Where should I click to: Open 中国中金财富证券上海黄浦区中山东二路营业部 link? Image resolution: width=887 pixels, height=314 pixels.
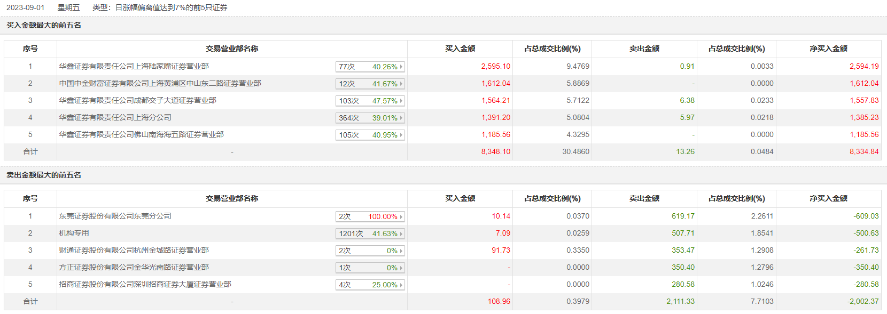coord(160,84)
